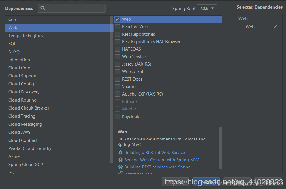The width and height of the screenshot is (286, 189).
Task: Open the Cloud Contract category
Action: tap(58, 140)
